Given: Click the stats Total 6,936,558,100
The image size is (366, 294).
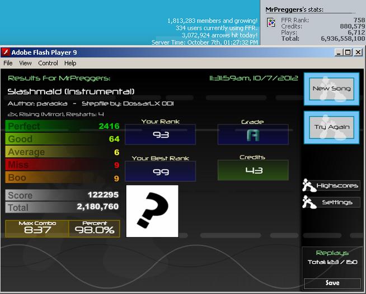Looking at the screenshot, I should [x=343, y=39].
